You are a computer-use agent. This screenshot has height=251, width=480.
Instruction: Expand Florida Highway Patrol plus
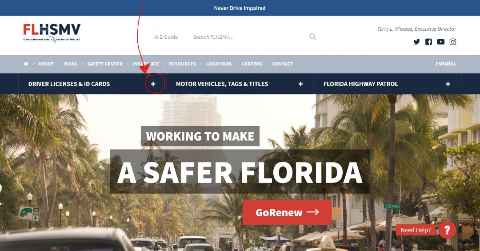[x=448, y=84]
